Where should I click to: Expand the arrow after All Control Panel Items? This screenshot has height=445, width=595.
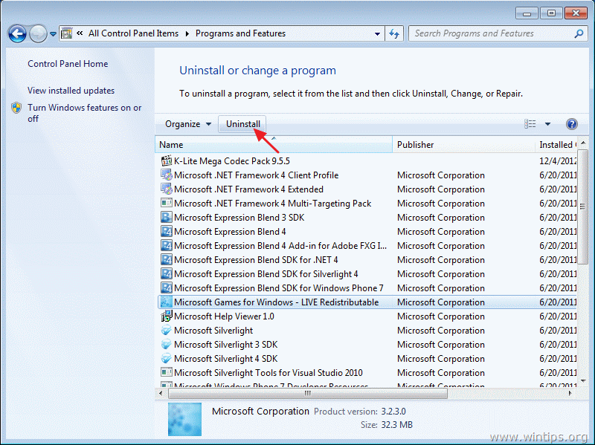187,33
